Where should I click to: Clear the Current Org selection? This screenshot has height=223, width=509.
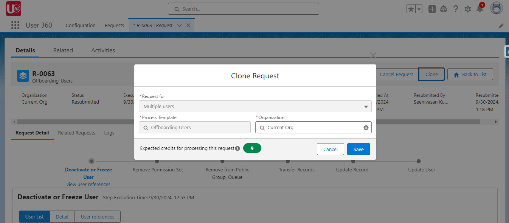tap(366, 128)
